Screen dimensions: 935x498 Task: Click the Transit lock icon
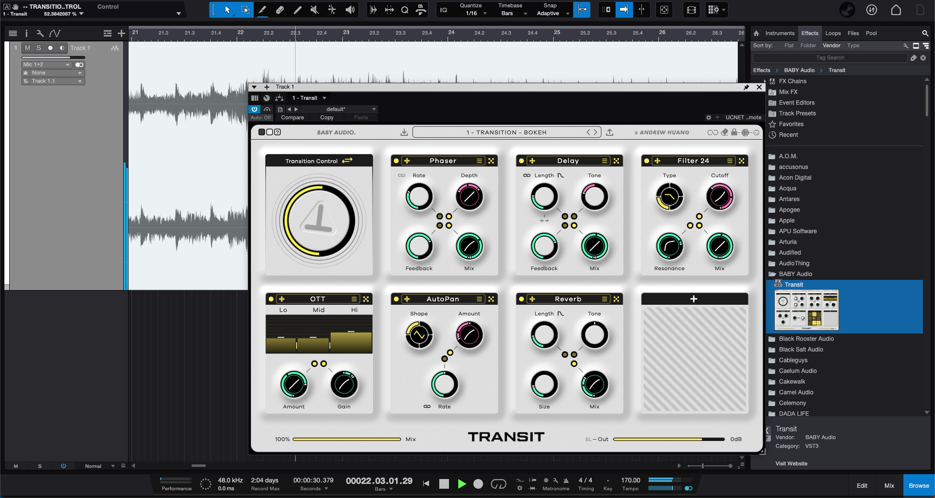coord(735,132)
